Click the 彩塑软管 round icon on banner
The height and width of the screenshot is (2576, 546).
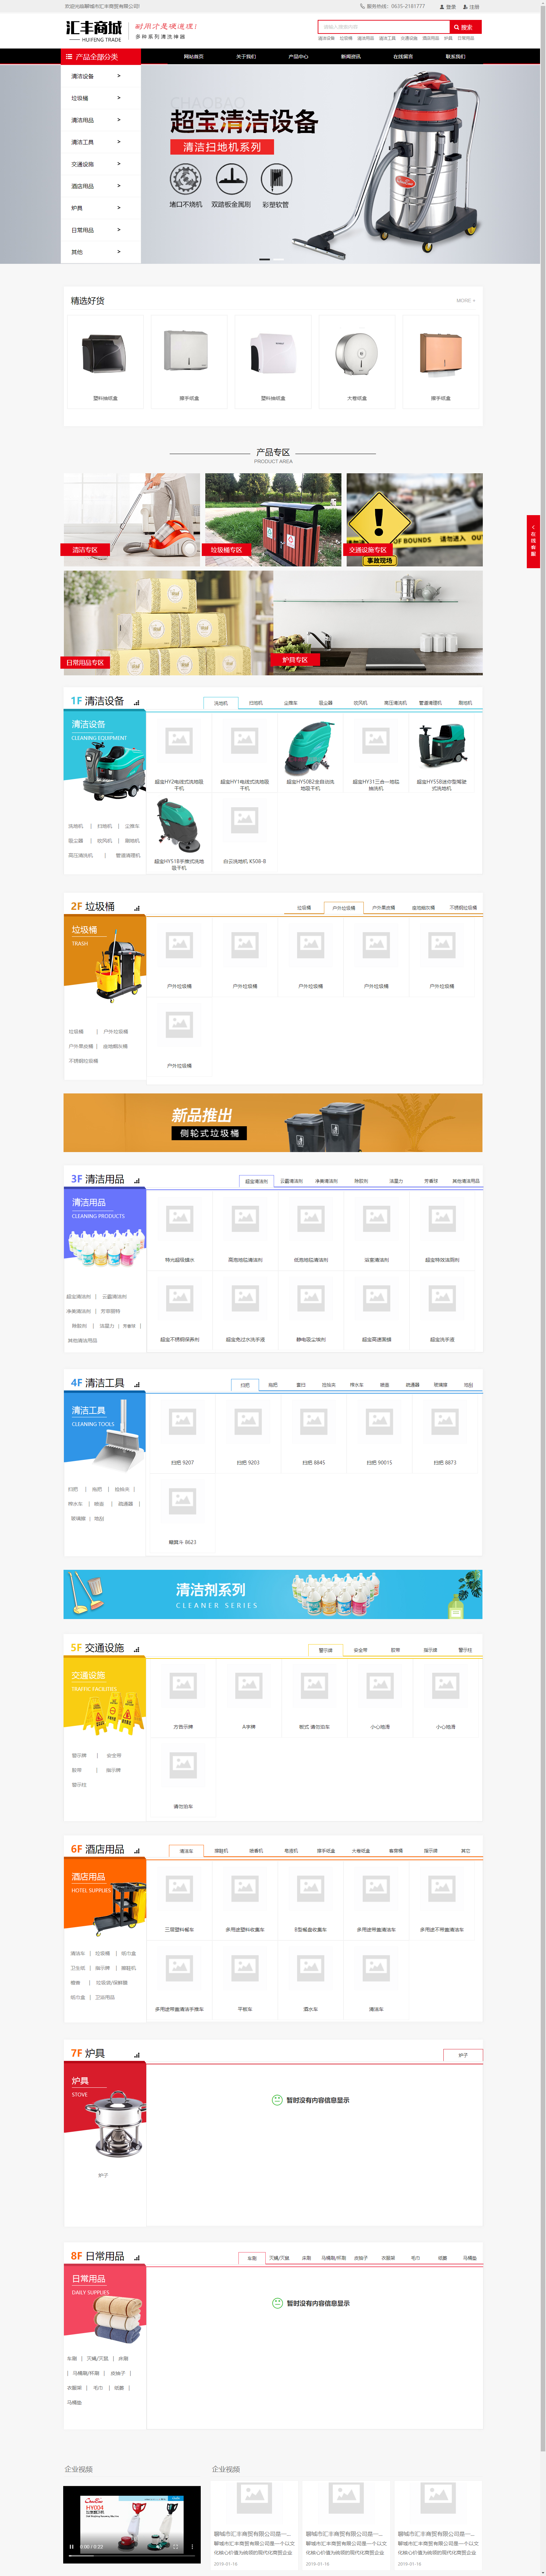point(276,179)
